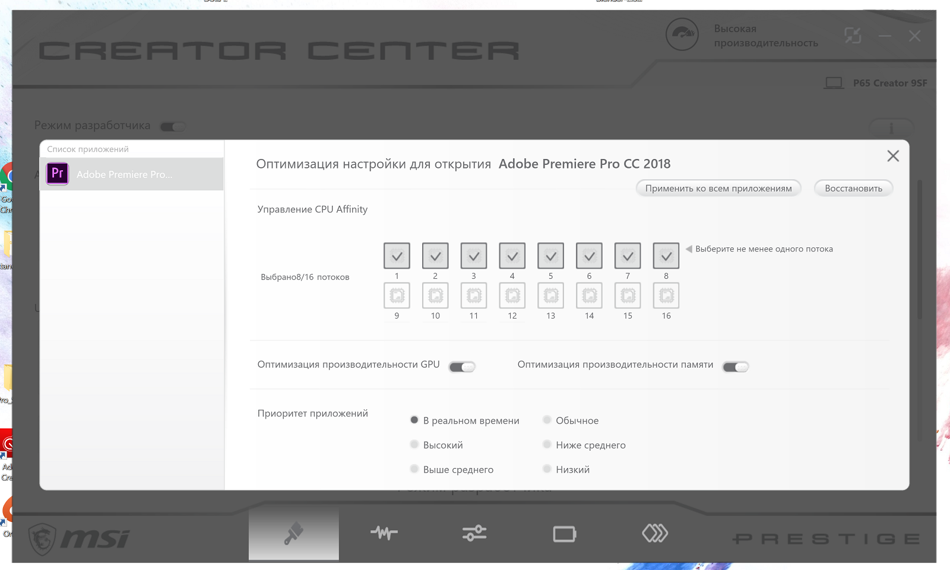Click the performance gauge icon
The height and width of the screenshot is (570, 950).
[682, 34]
